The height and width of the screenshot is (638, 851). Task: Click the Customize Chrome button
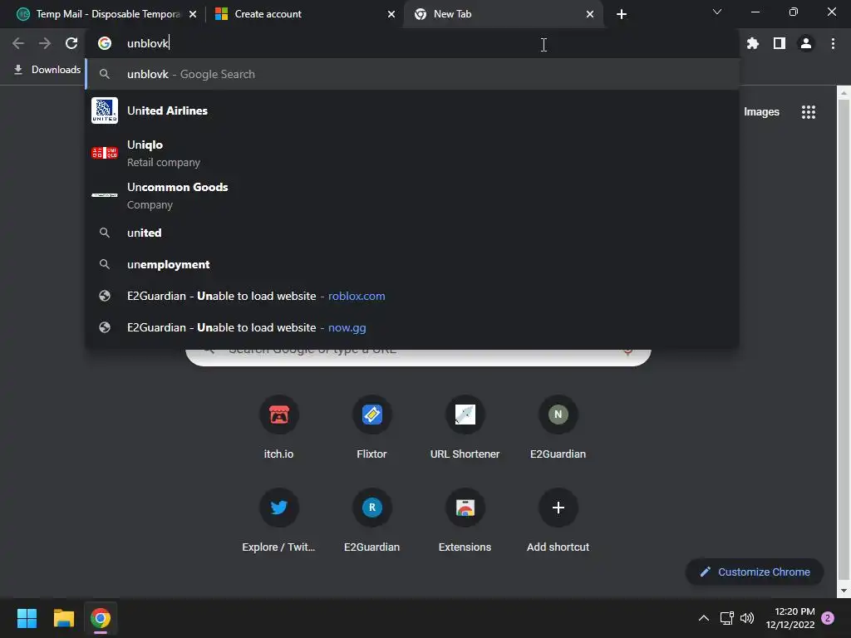pos(755,572)
